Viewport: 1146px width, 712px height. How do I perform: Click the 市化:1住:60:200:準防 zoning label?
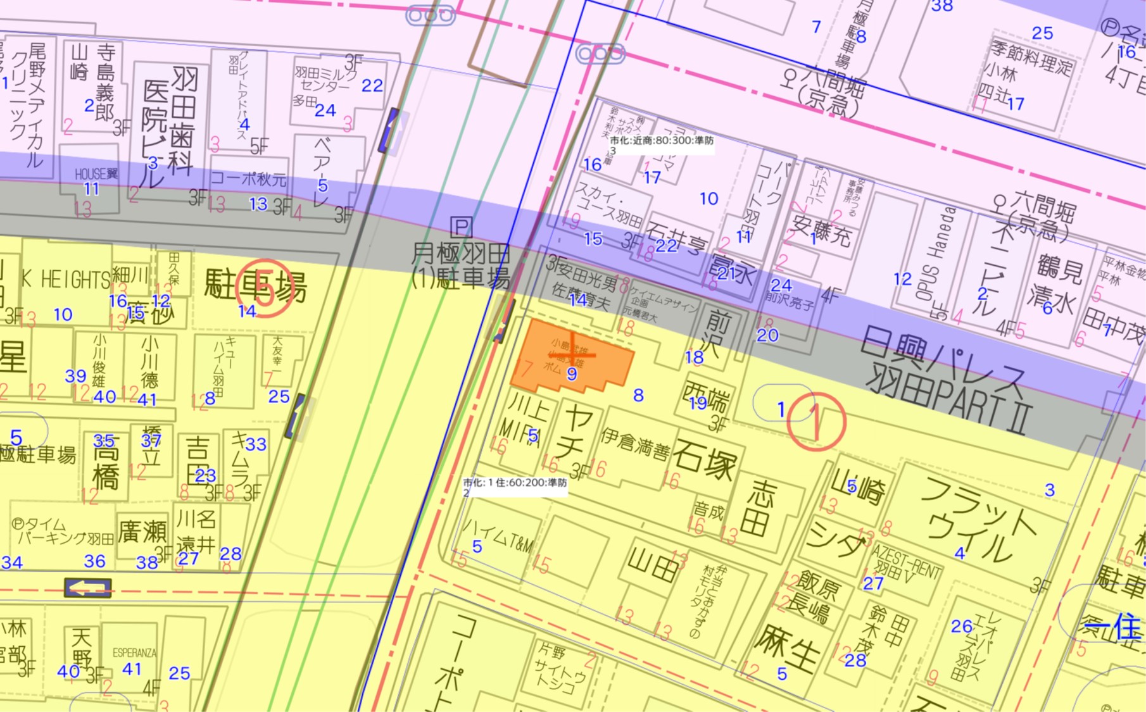515,483
